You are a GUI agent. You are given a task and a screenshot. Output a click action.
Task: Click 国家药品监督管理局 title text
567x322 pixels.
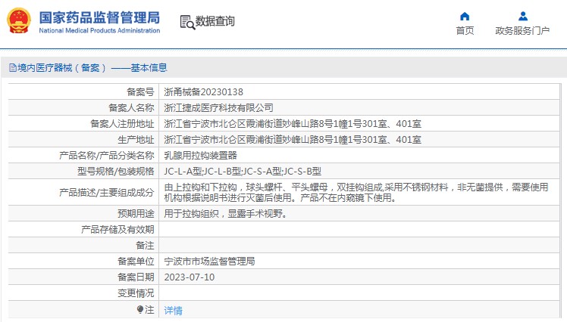pyautogui.click(x=99, y=17)
